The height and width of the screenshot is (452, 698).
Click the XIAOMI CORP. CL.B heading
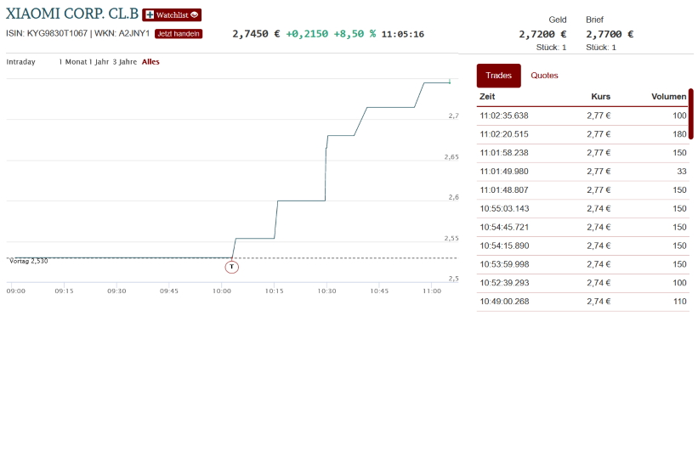(x=72, y=14)
